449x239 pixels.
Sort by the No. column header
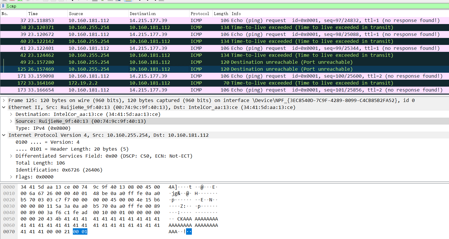tap(13, 14)
